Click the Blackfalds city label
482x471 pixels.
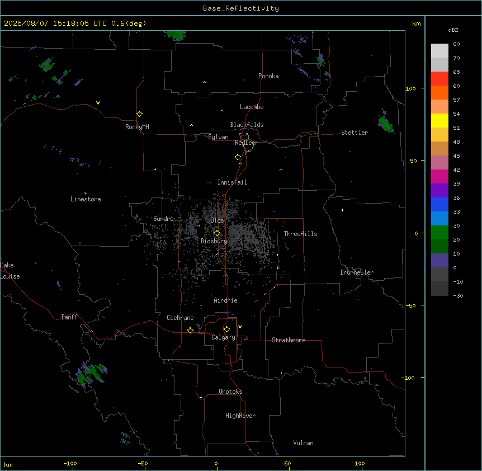tap(247, 125)
